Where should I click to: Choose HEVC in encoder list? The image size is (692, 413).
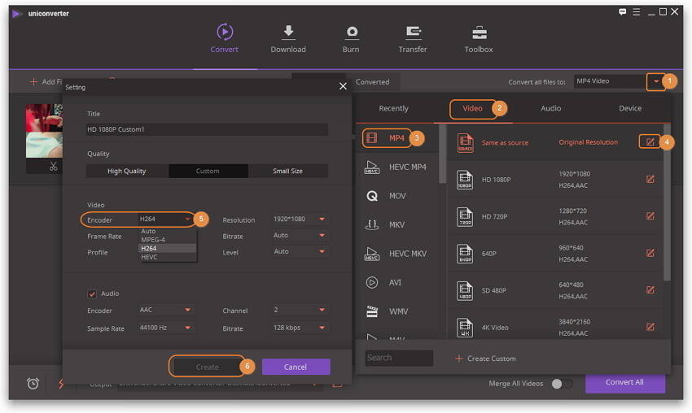[167, 257]
